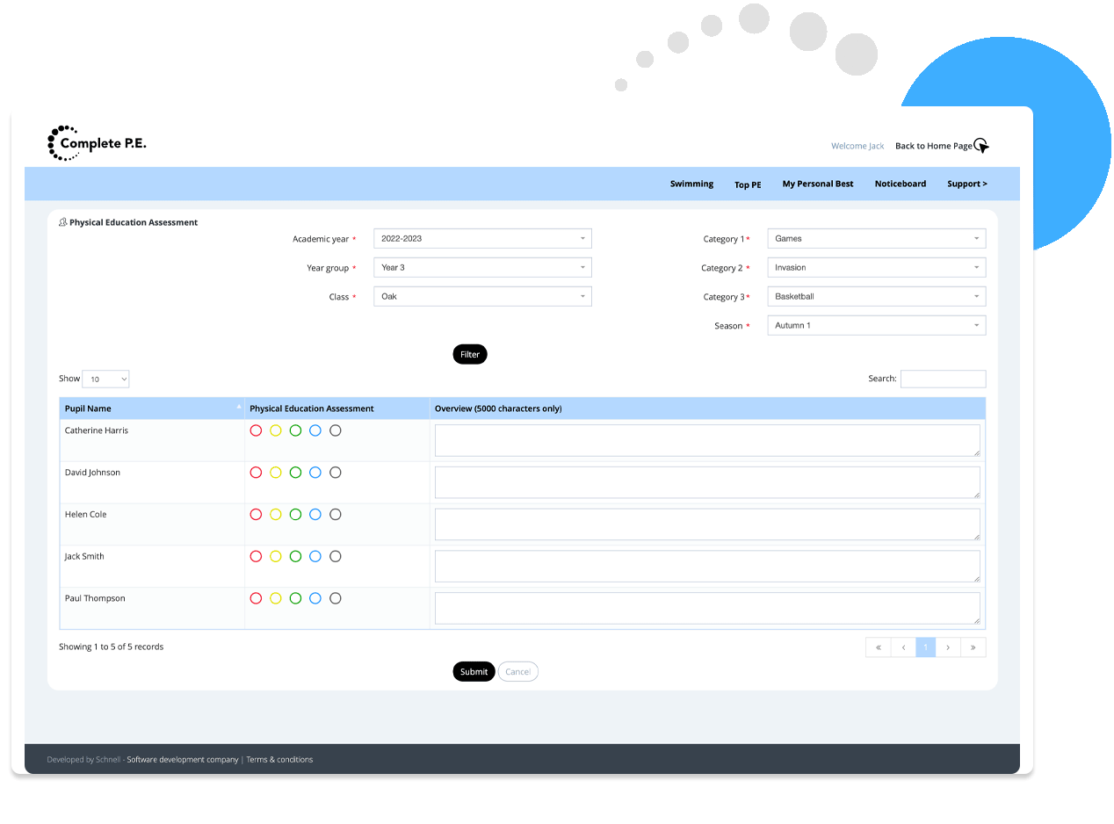Image resolution: width=1114 pixels, height=824 pixels.
Task: Open Terms & conditions link
Action: pyautogui.click(x=279, y=760)
